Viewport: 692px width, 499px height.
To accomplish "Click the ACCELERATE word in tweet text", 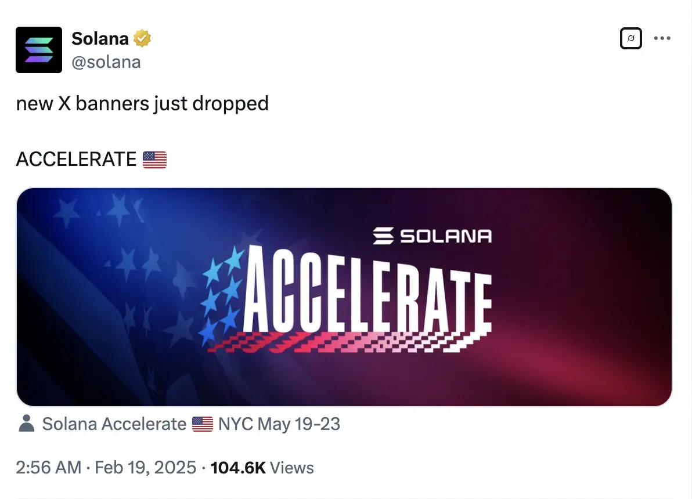I will click(76, 159).
